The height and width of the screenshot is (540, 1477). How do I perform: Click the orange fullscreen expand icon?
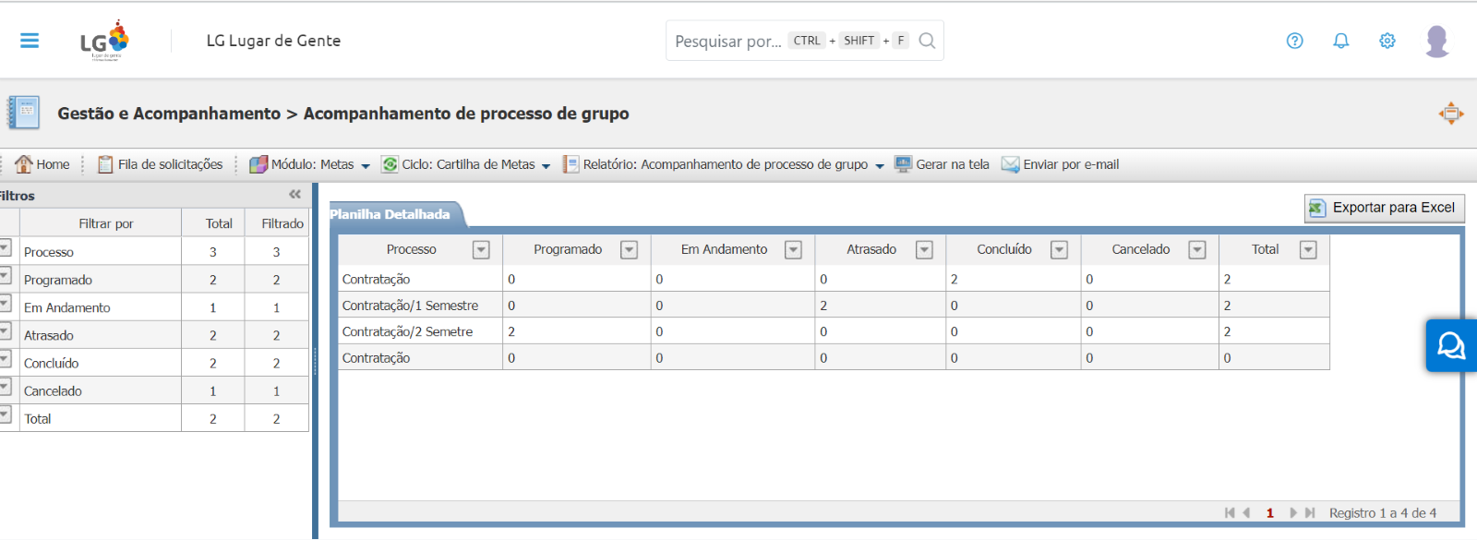[1451, 114]
